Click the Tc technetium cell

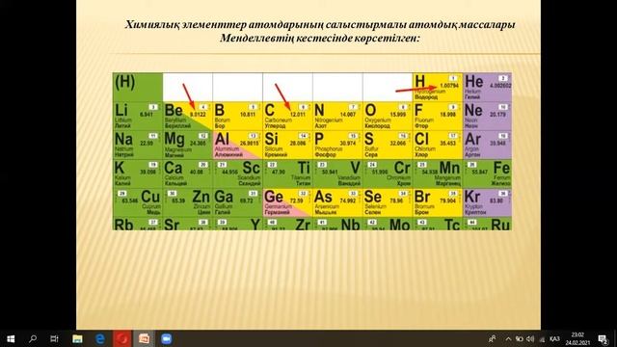[438, 224]
